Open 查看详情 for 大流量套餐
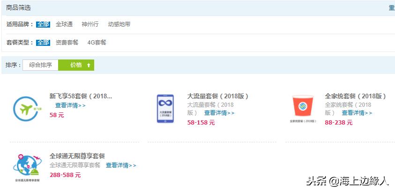 [x=219, y=113]
